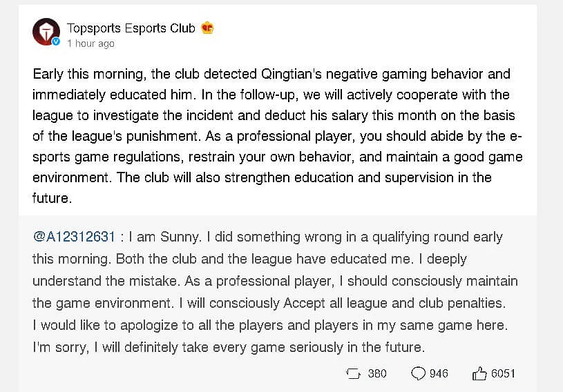Like the post with thumbs-up icon
The width and height of the screenshot is (563, 392).
click(479, 373)
